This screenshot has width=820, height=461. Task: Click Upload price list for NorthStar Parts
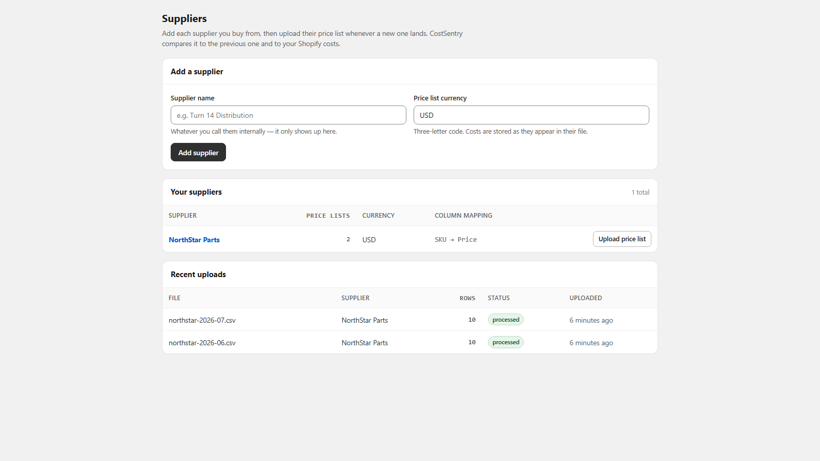pyautogui.click(x=622, y=239)
